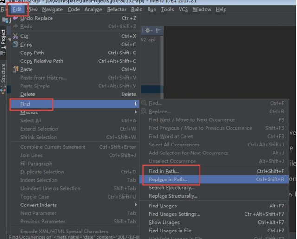
Task: Click the Replace icon in submenu
Action: click(x=144, y=111)
